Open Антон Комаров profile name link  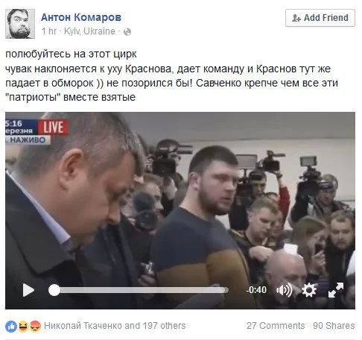[x=81, y=17]
